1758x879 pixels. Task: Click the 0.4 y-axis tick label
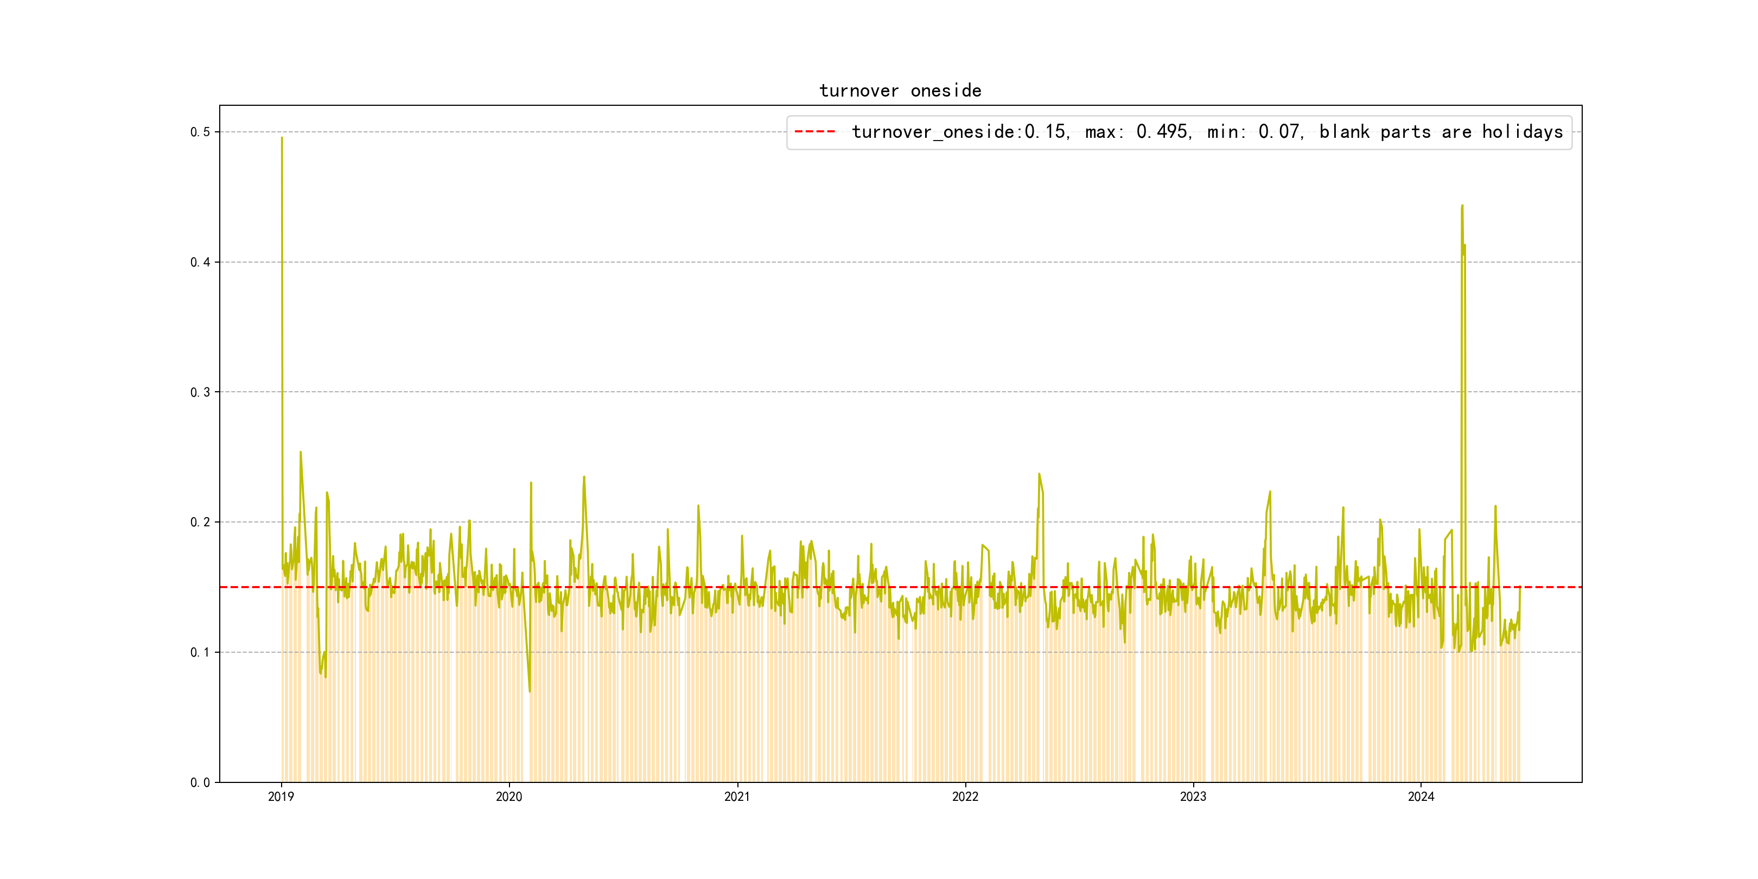(x=200, y=262)
